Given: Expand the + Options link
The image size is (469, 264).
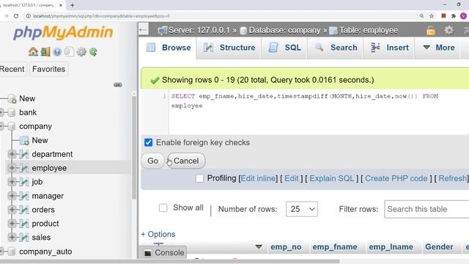Looking at the screenshot, I should (x=158, y=235).
